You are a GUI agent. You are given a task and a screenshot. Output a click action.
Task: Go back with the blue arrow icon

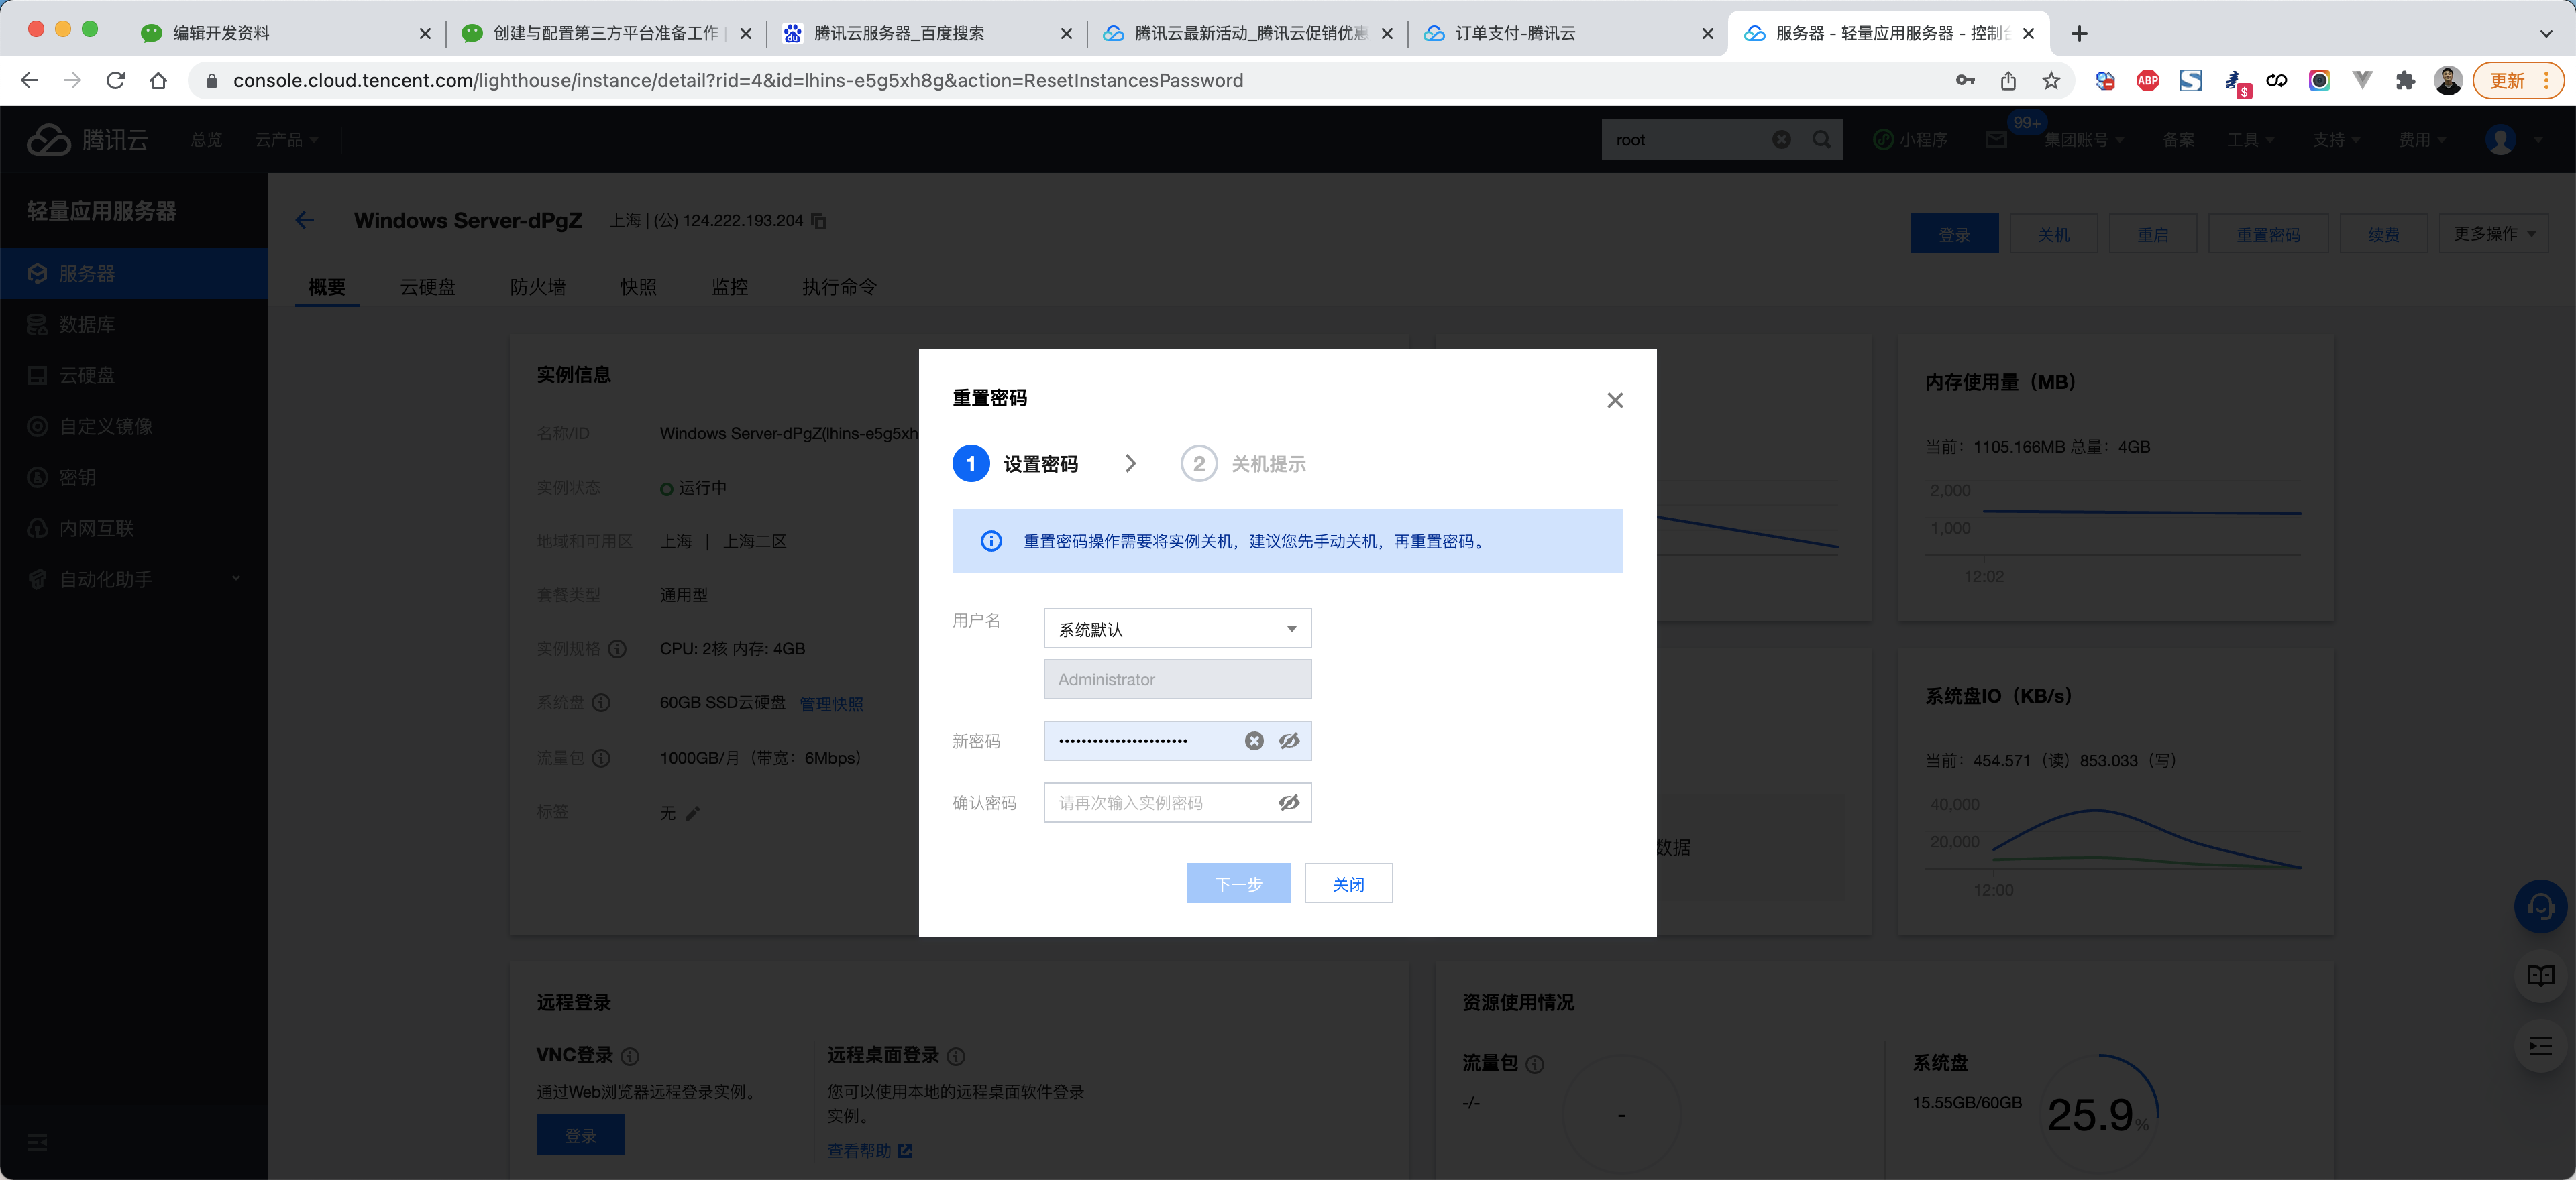tap(305, 220)
